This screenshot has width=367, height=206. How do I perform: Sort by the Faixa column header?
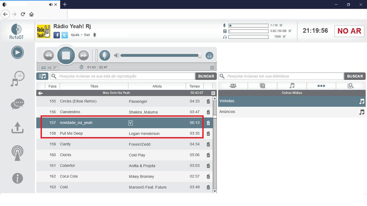click(x=53, y=86)
